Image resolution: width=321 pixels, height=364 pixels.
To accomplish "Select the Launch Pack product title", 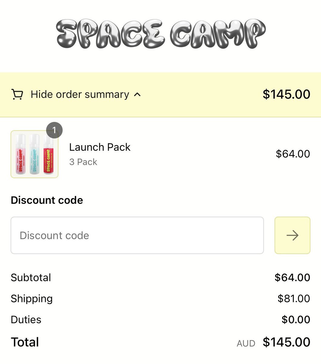I will click(x=100, y=147).
